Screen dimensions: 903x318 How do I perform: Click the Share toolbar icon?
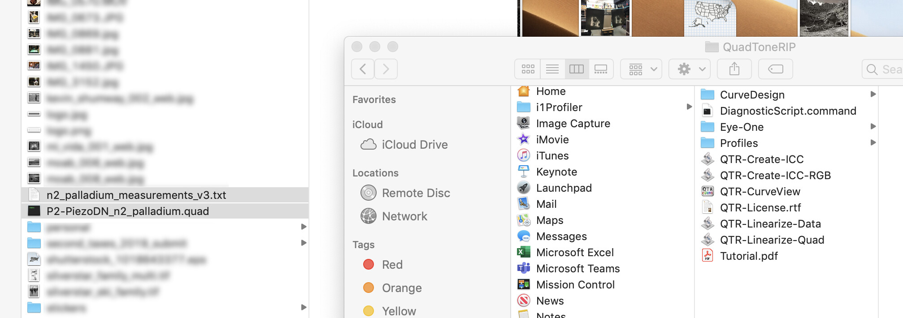click(734, 69)
